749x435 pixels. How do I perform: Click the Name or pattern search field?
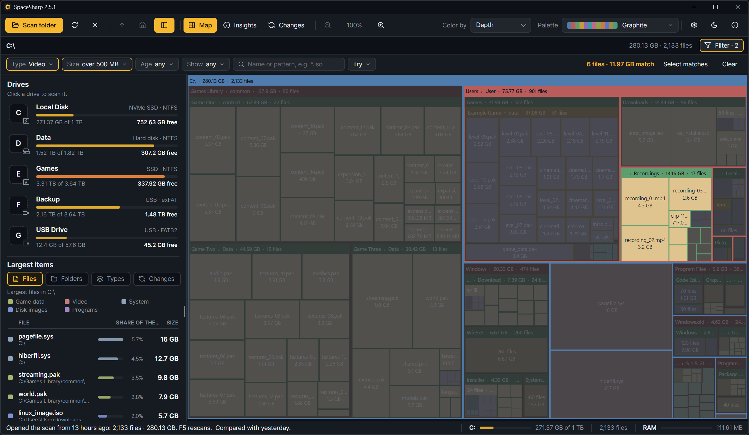point(289,64)
